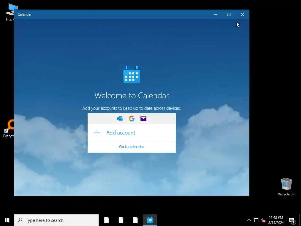Close the Calendar window
301x226 pixels.
[x=243, y=14]
